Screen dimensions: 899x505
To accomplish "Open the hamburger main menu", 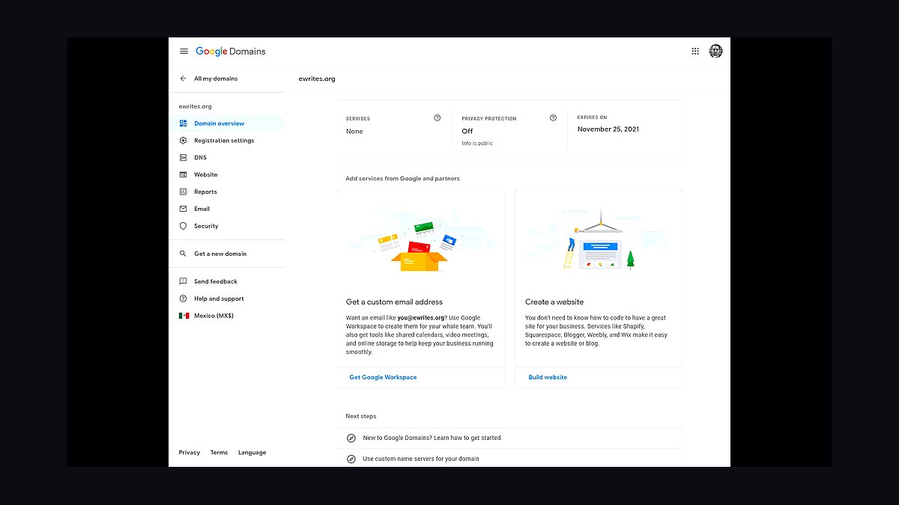I will pyautogui.click(x=184, y=52).
